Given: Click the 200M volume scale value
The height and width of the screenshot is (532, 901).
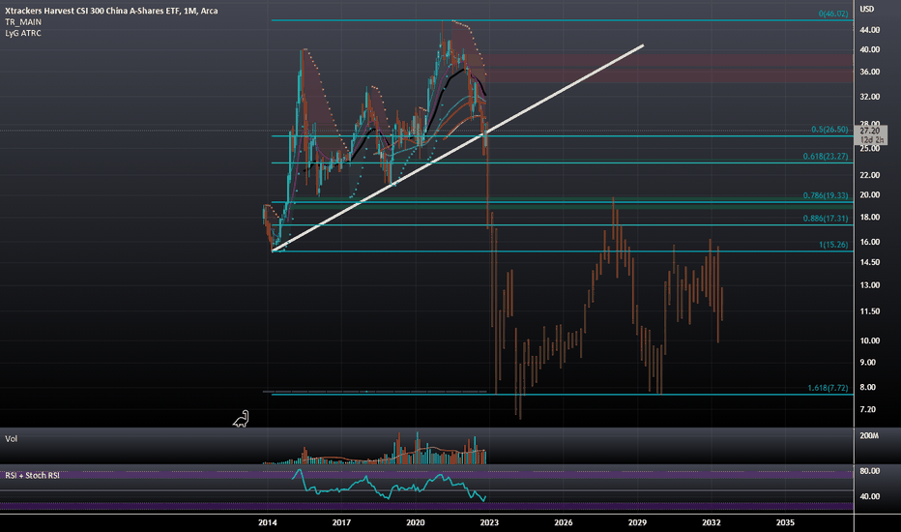Looking at the screenshot, I should [x=869, y=436].
